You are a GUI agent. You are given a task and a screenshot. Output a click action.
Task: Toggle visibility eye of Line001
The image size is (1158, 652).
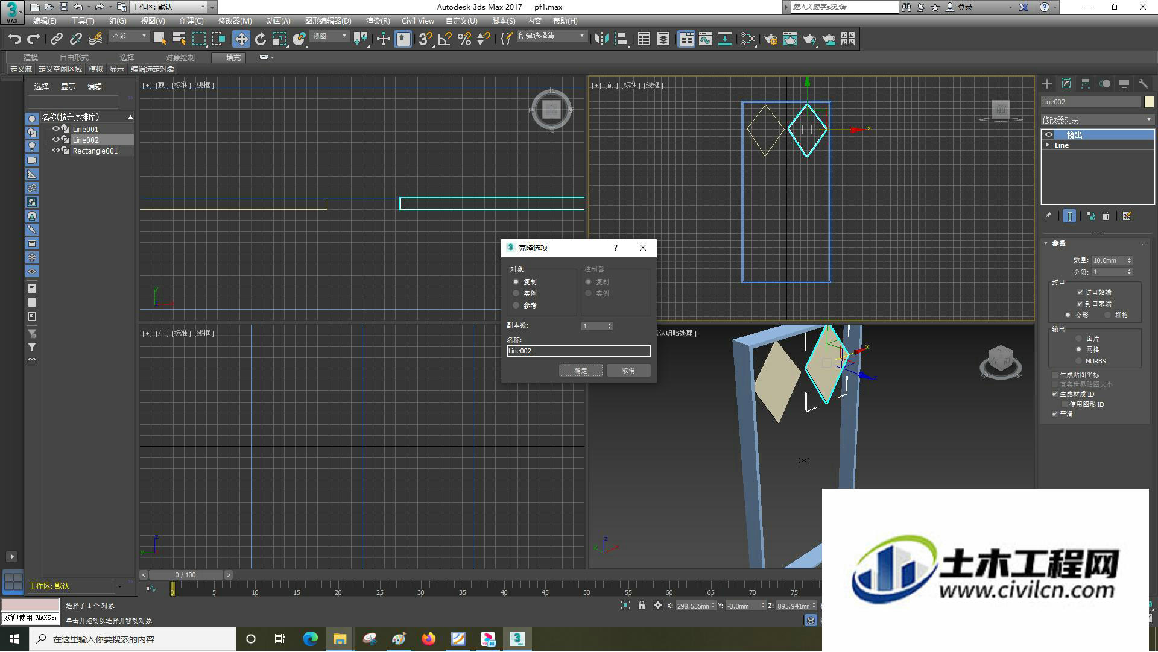pyautogui.click(x=55, y=129)
